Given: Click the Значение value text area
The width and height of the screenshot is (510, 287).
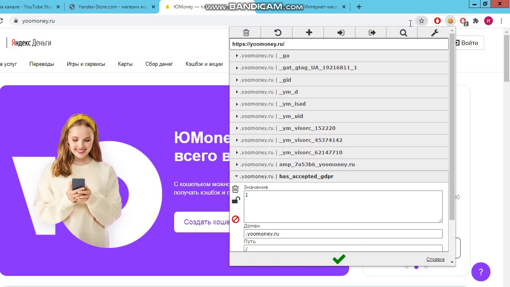Looking at the screenshot, I should click(x=343, y=206).
